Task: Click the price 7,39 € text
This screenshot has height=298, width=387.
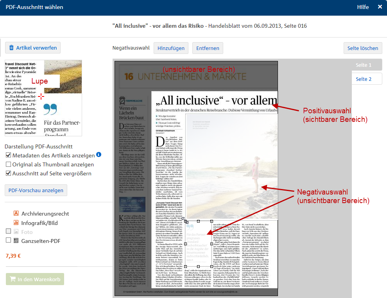Action: 13,256
